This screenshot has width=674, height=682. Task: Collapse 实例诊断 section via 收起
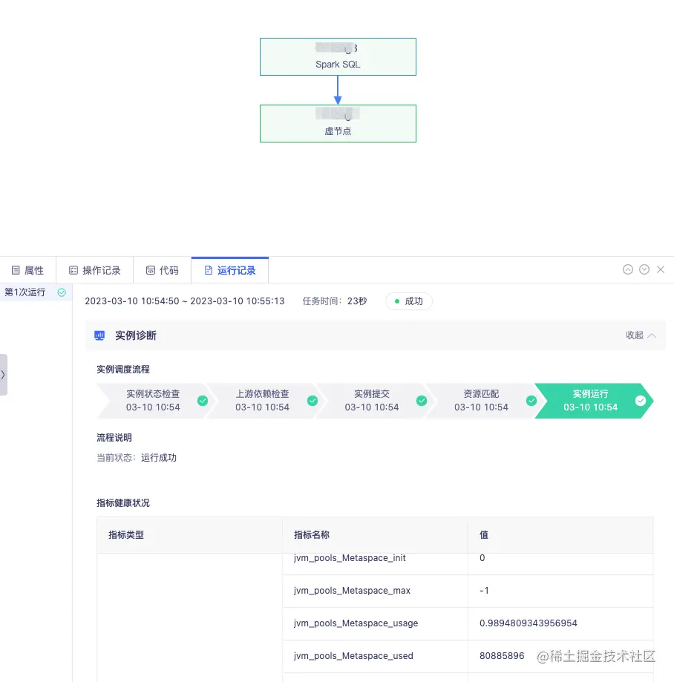click(641, 335)
